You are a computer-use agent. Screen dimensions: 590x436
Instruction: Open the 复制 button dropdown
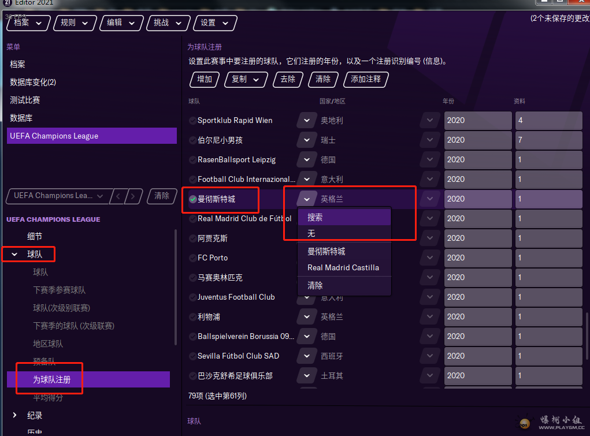(x=246, y=79)
